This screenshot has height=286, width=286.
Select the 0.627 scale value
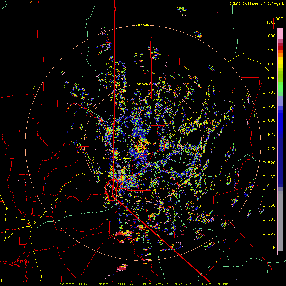(x=269, y=135)
